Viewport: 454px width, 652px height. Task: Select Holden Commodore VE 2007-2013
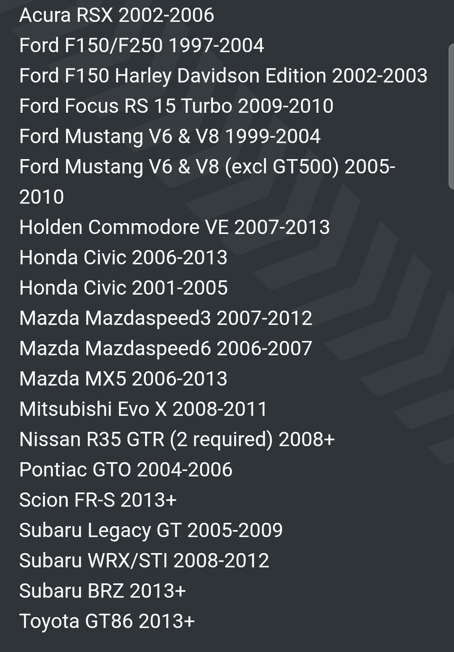click(175, 227)
